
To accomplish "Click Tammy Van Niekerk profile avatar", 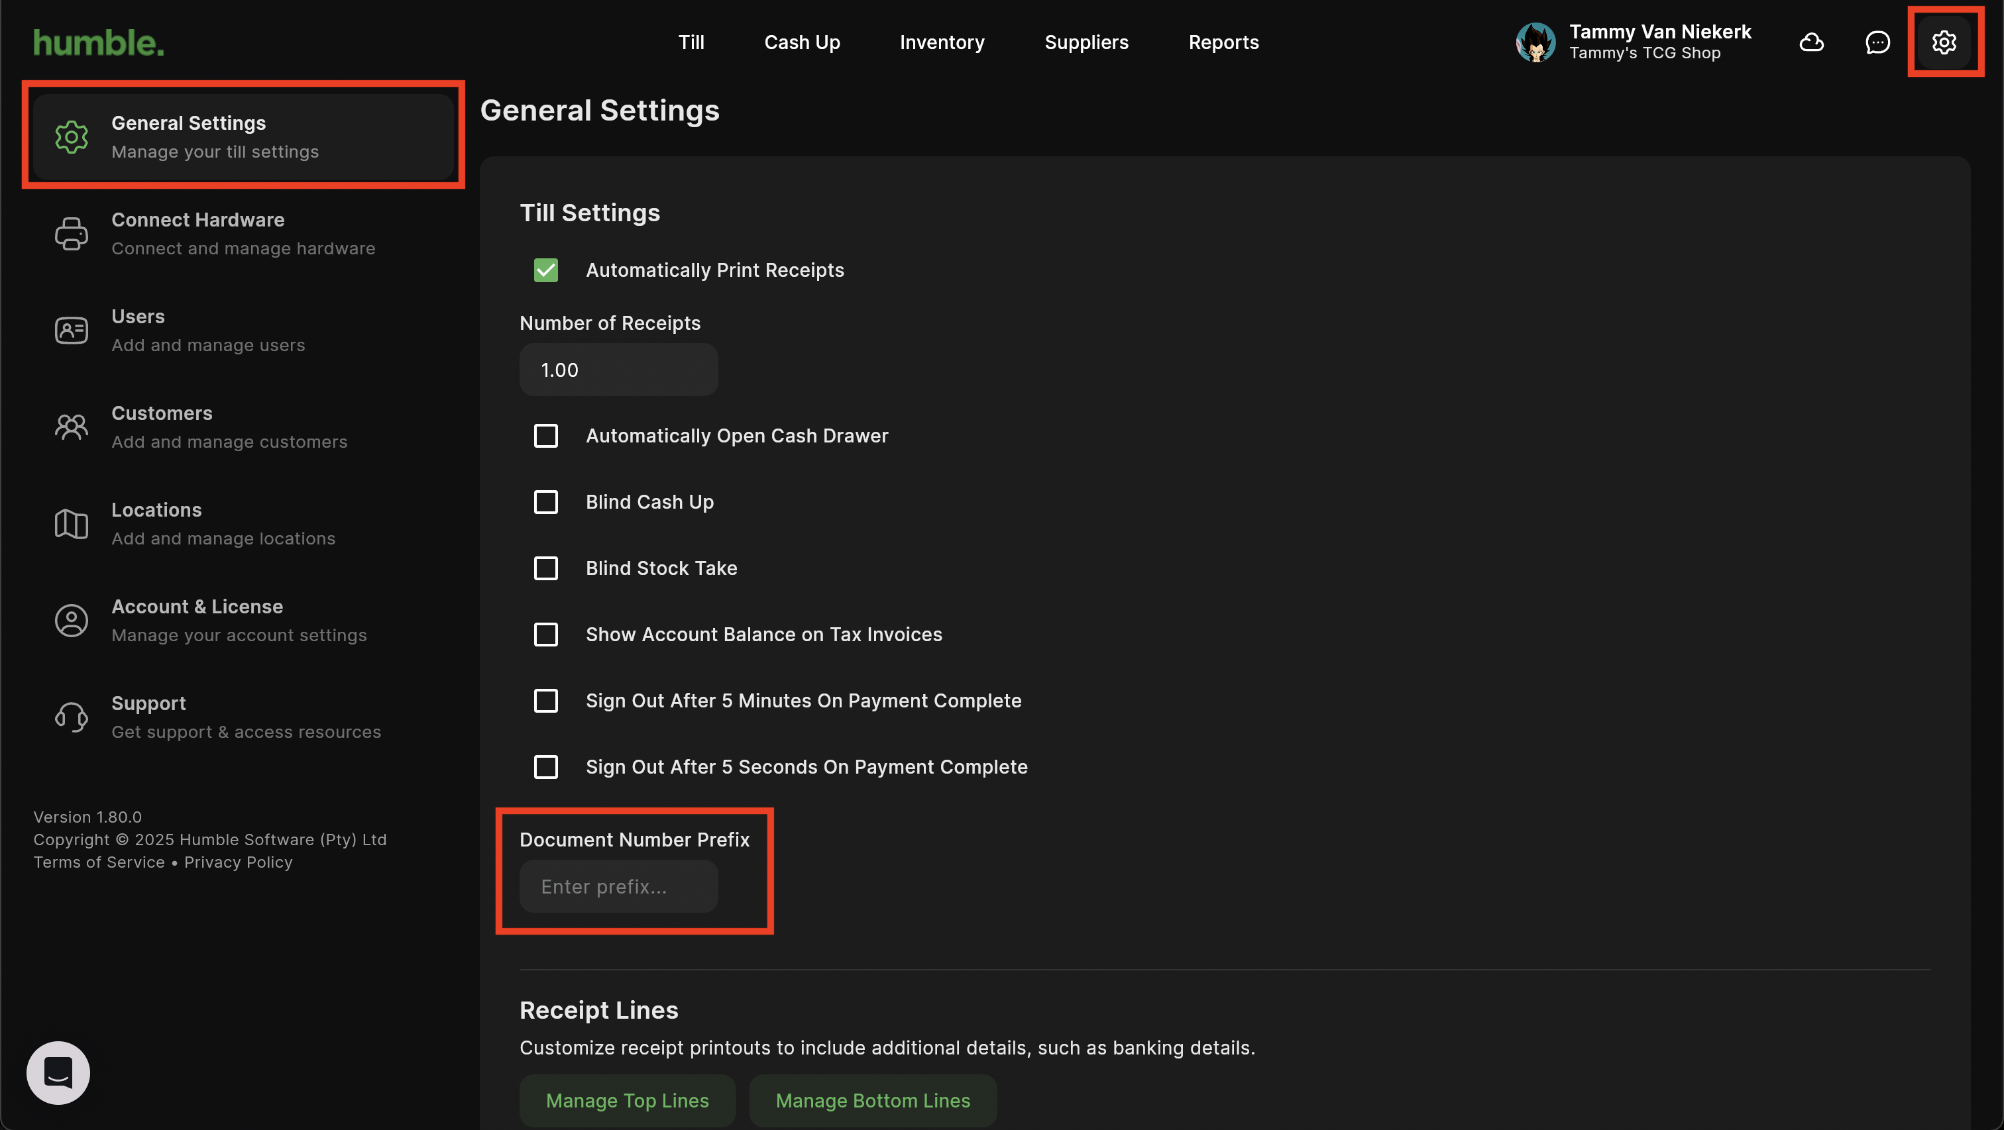I will 1535,42.
